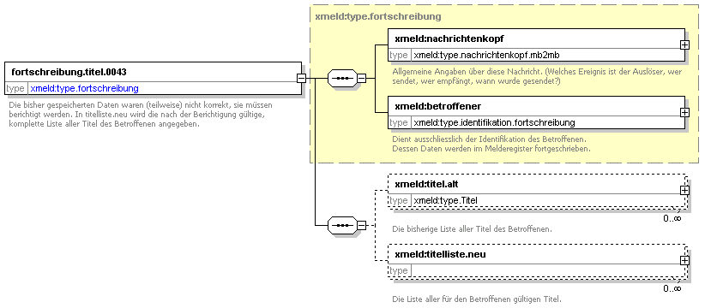Image resolution: width=717 pixels, height=308 pixels.
Task: Open the xmeld:type.fortschreibung type link
Action: pos(84,88)
